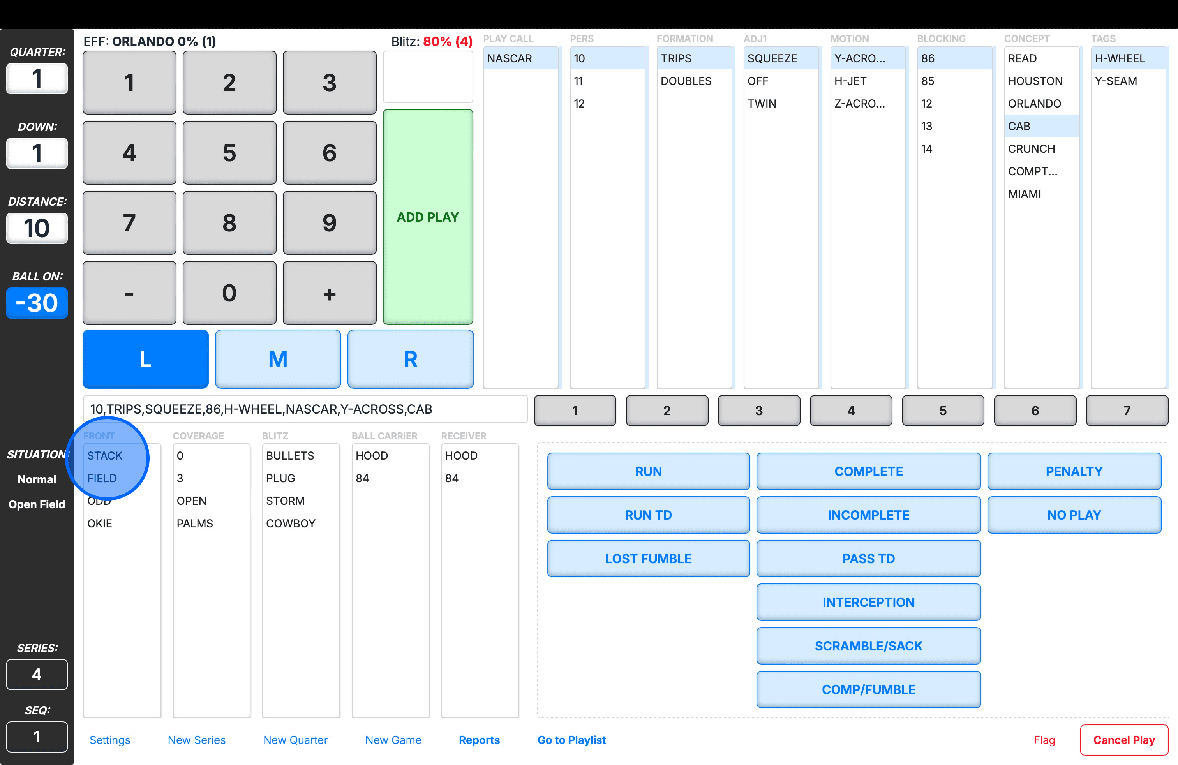This screenshot has width=1178, height=765.
Task: Tap keypad number 1
Action: pos(129,83)
